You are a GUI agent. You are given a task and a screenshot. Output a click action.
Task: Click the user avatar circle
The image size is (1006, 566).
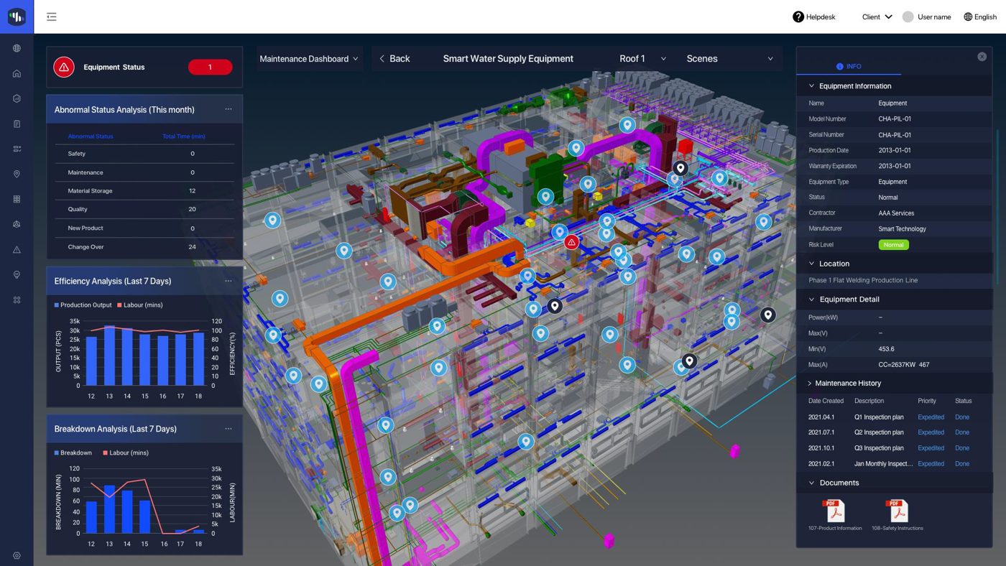(908, 17)
